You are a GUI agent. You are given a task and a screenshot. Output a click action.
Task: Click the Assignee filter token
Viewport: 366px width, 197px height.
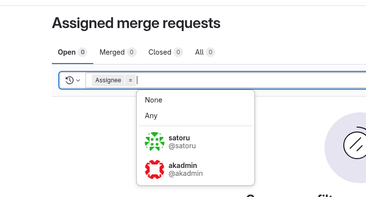(108, 80)
